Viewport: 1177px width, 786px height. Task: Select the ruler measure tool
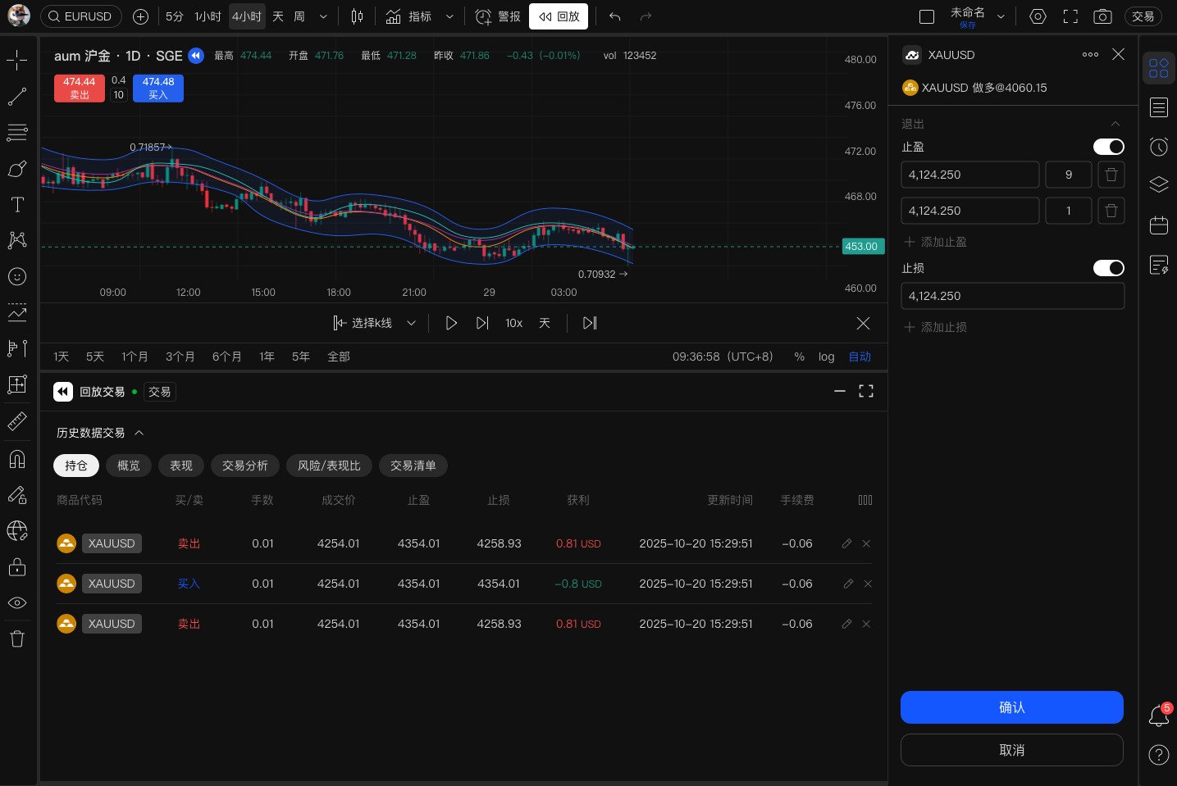[17, 421]
